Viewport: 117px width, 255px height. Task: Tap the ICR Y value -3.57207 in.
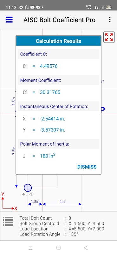[x=52, y=130]
